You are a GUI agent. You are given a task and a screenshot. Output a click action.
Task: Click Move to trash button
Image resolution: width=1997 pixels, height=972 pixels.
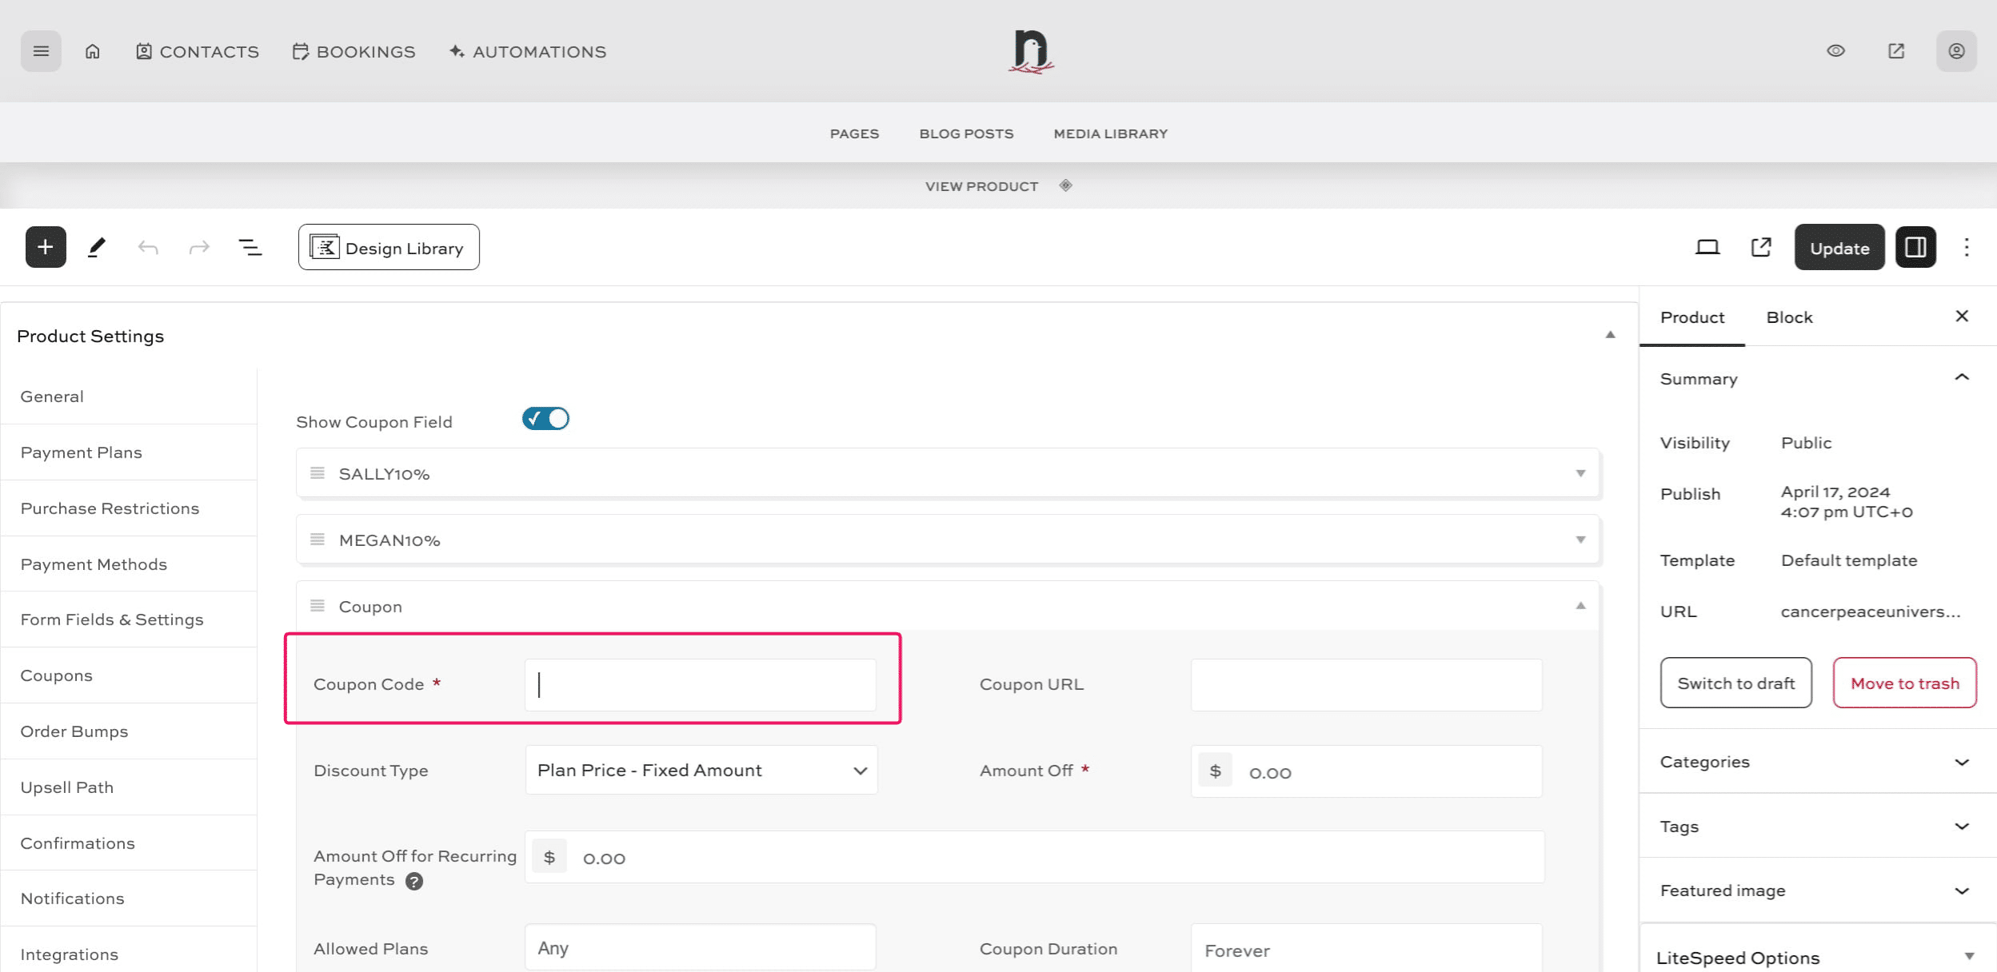coord(1905,683)
